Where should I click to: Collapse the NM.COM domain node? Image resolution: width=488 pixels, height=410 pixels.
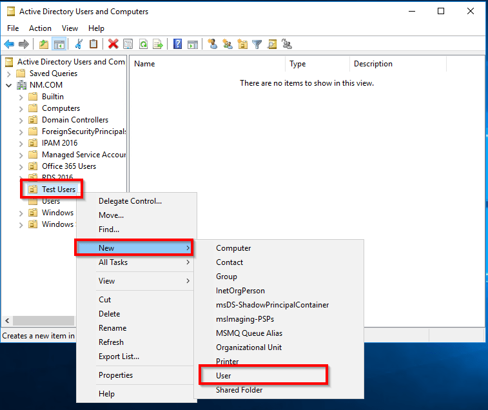(x=9, y=85)
